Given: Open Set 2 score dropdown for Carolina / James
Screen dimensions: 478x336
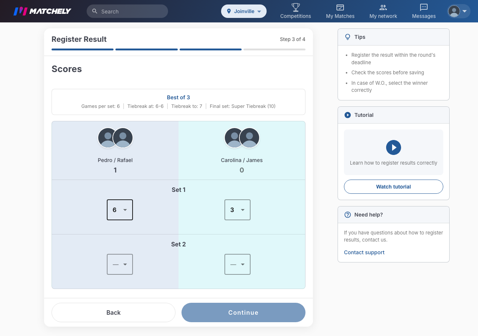Looking at the screenshot, I should click(238, 264).
